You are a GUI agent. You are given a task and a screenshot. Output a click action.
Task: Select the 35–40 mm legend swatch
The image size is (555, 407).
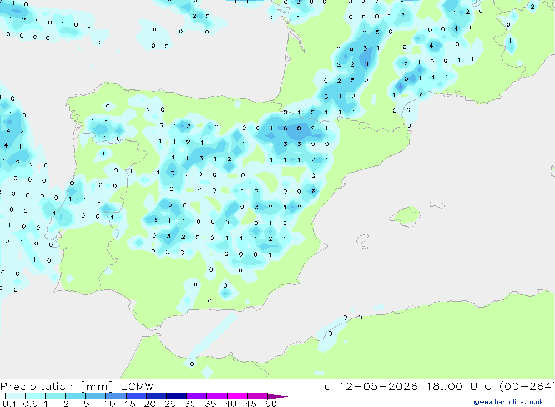click(216, 396)
